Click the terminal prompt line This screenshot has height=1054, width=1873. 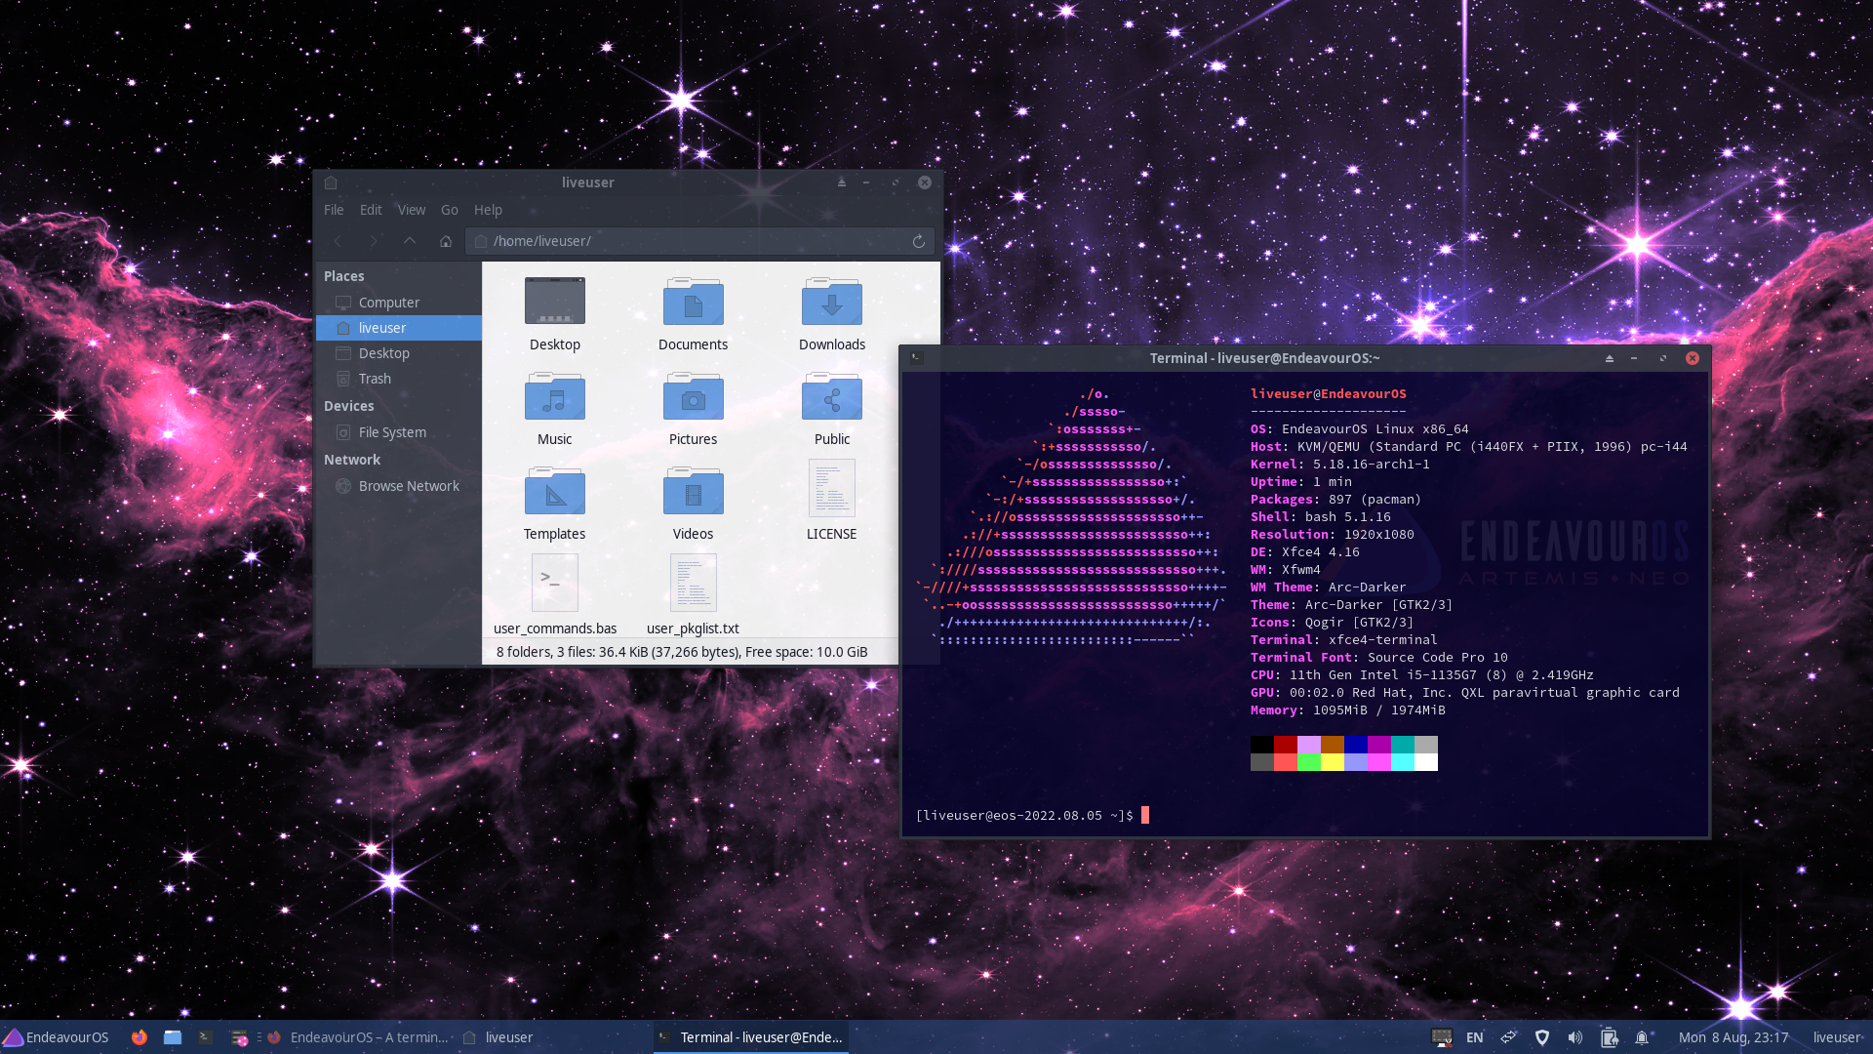[1032, 815]
